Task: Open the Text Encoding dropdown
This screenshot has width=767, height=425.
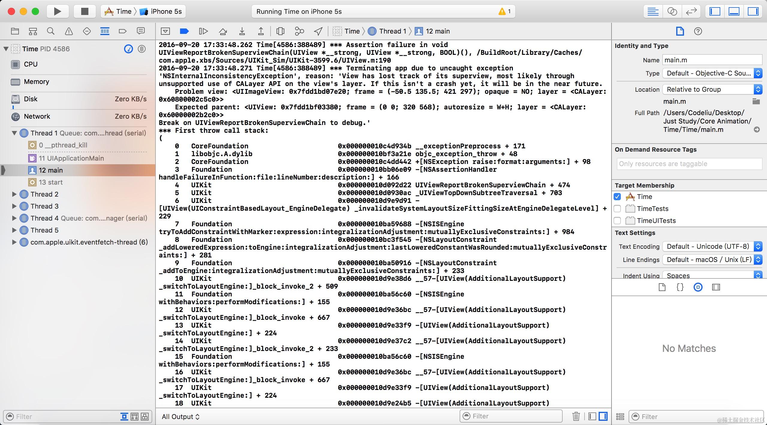Action: click(712, 246)
